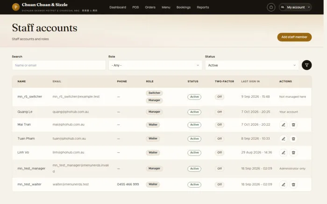Click the Off two-factor badge for Linh Vo
The height and width of the screenshot is (204, 327).
220,153
